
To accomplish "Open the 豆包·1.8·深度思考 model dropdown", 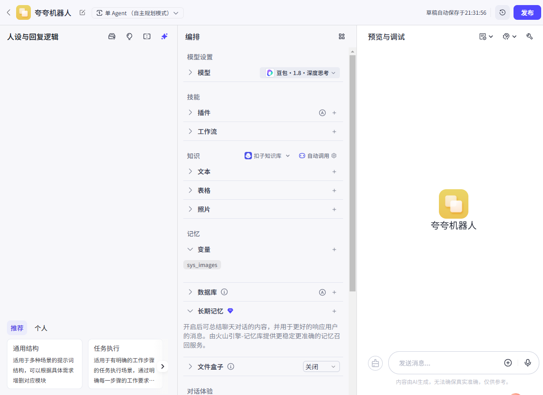I will pyautogui.click(x=299, y=72).
